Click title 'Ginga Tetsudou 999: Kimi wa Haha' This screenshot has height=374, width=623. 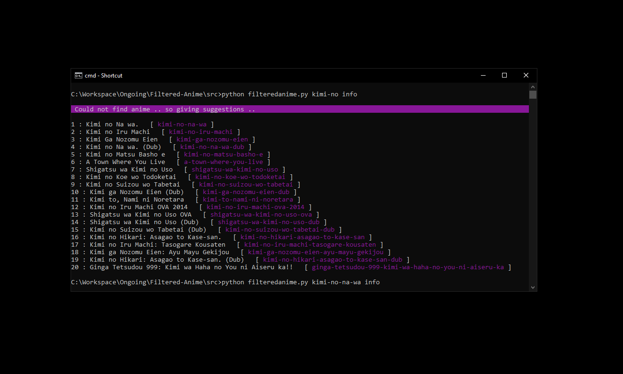150,267
